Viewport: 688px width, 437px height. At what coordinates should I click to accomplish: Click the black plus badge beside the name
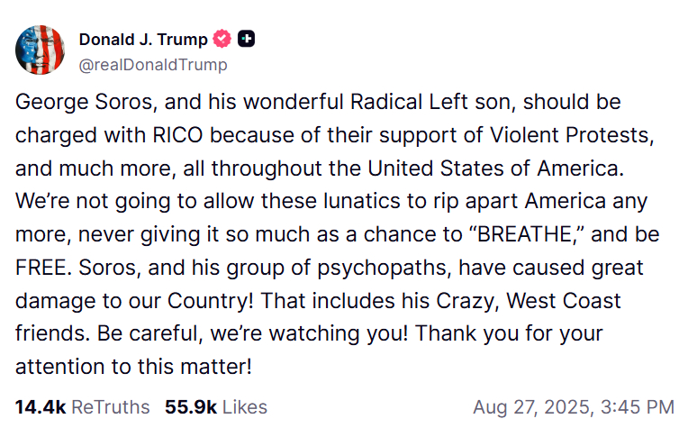(247, 39)
